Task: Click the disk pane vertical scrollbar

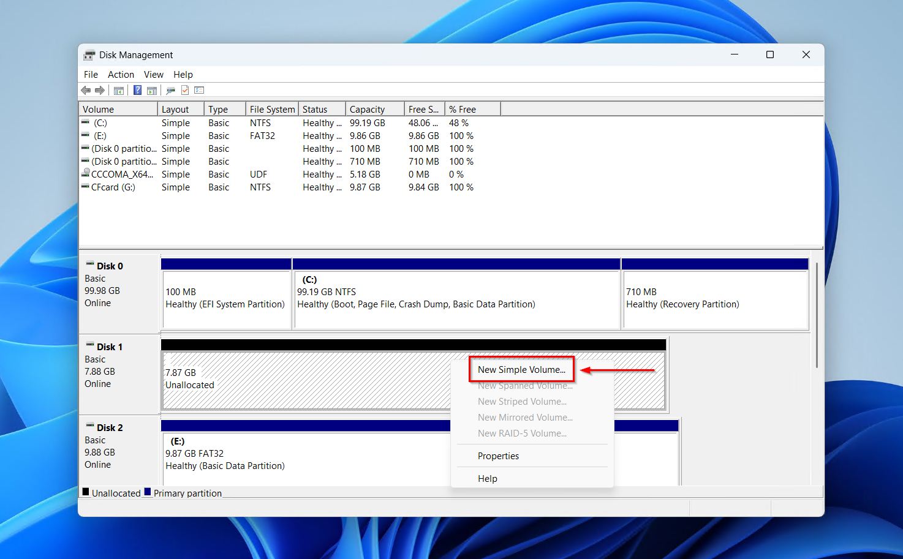Action: click(x=817, y=315)
